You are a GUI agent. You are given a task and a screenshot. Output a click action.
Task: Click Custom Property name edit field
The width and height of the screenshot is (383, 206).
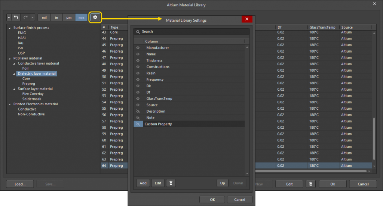[194, 124]
